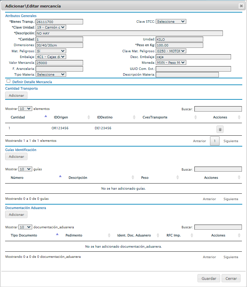Click Adicionar under Guías Identificación

(16, 156)
